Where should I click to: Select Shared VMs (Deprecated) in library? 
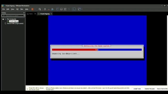(x=15, y=23)
